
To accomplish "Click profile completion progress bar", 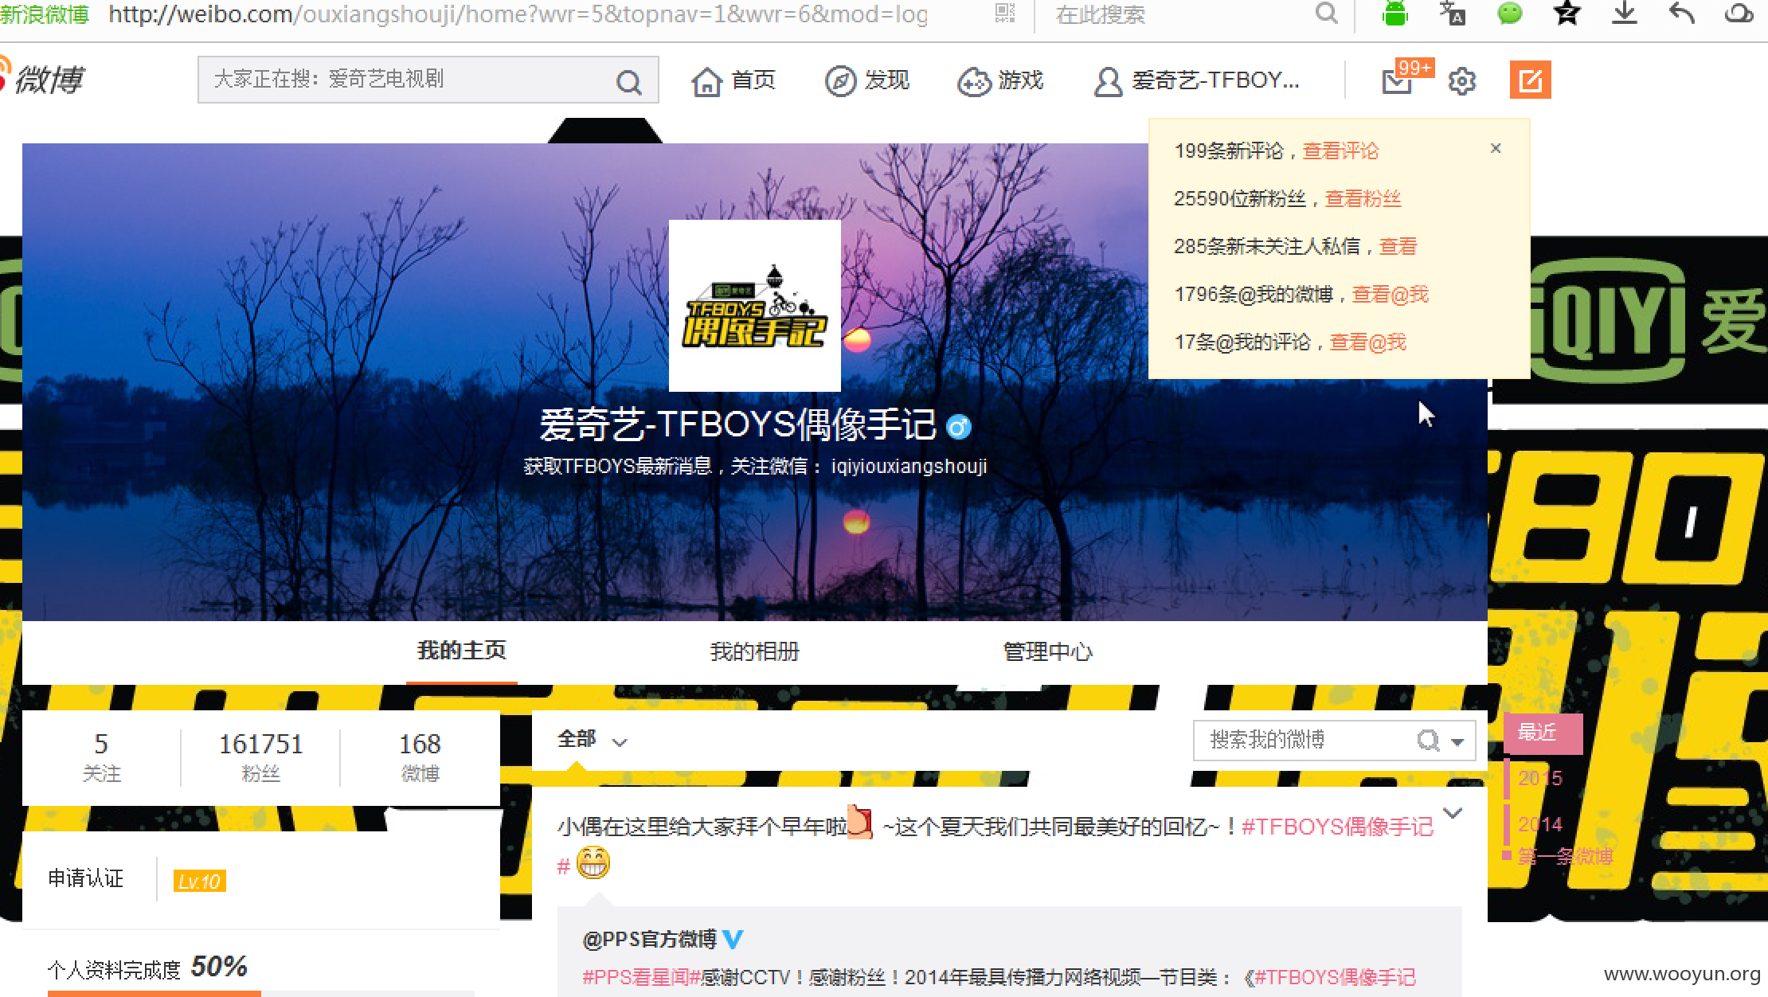I will [x=260, y=993].
